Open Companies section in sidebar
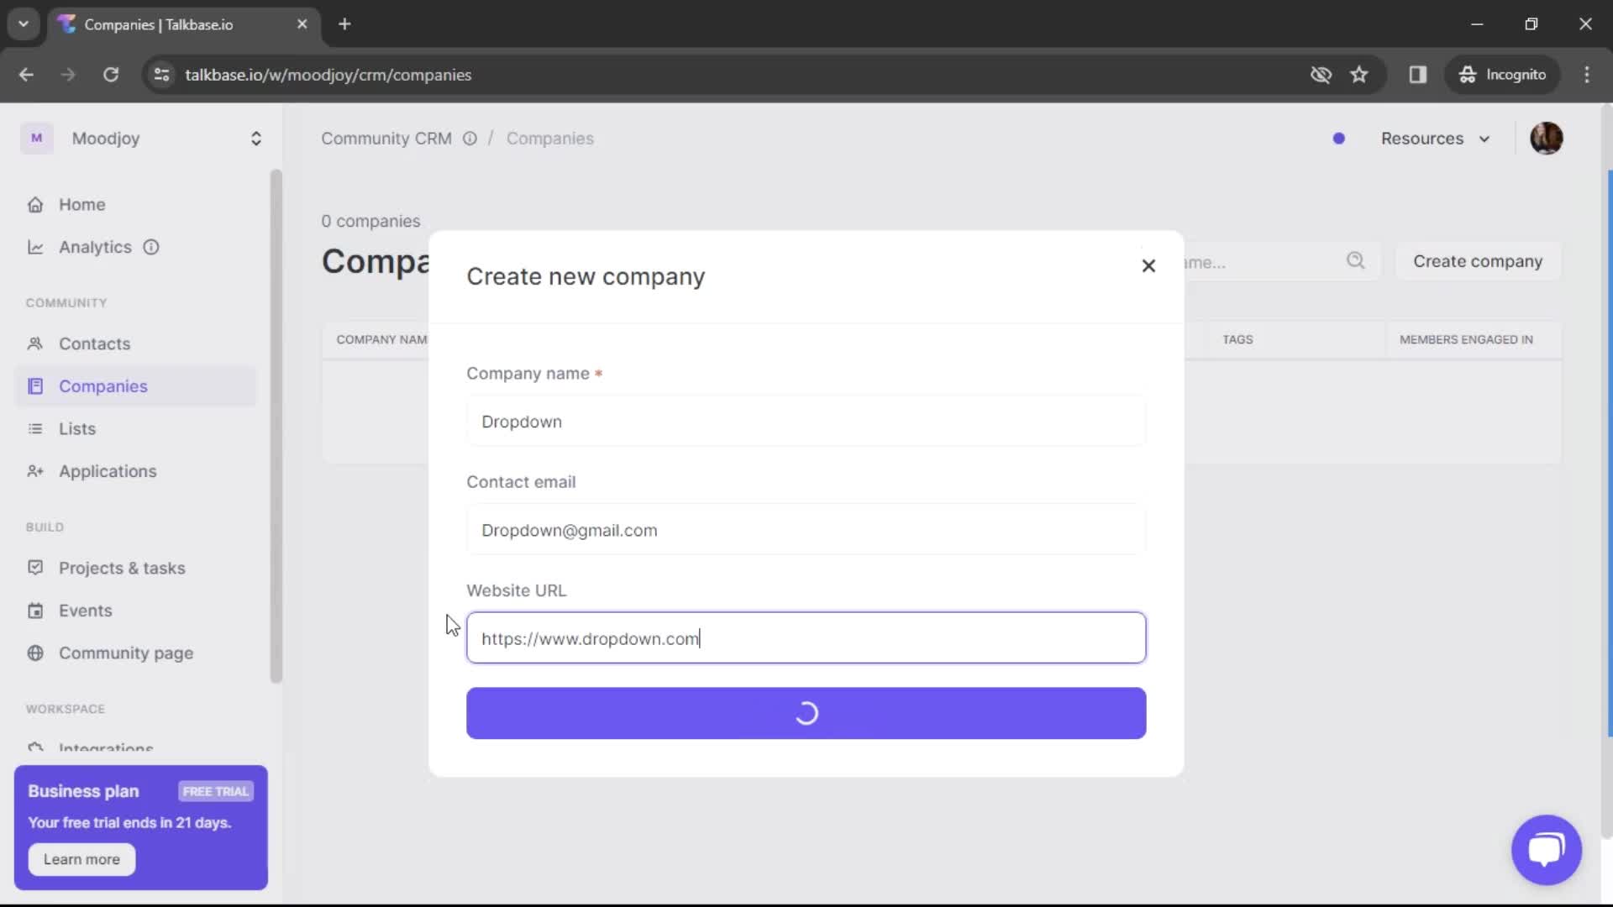This screenshot has height=907, width=1613. point(103,386)
